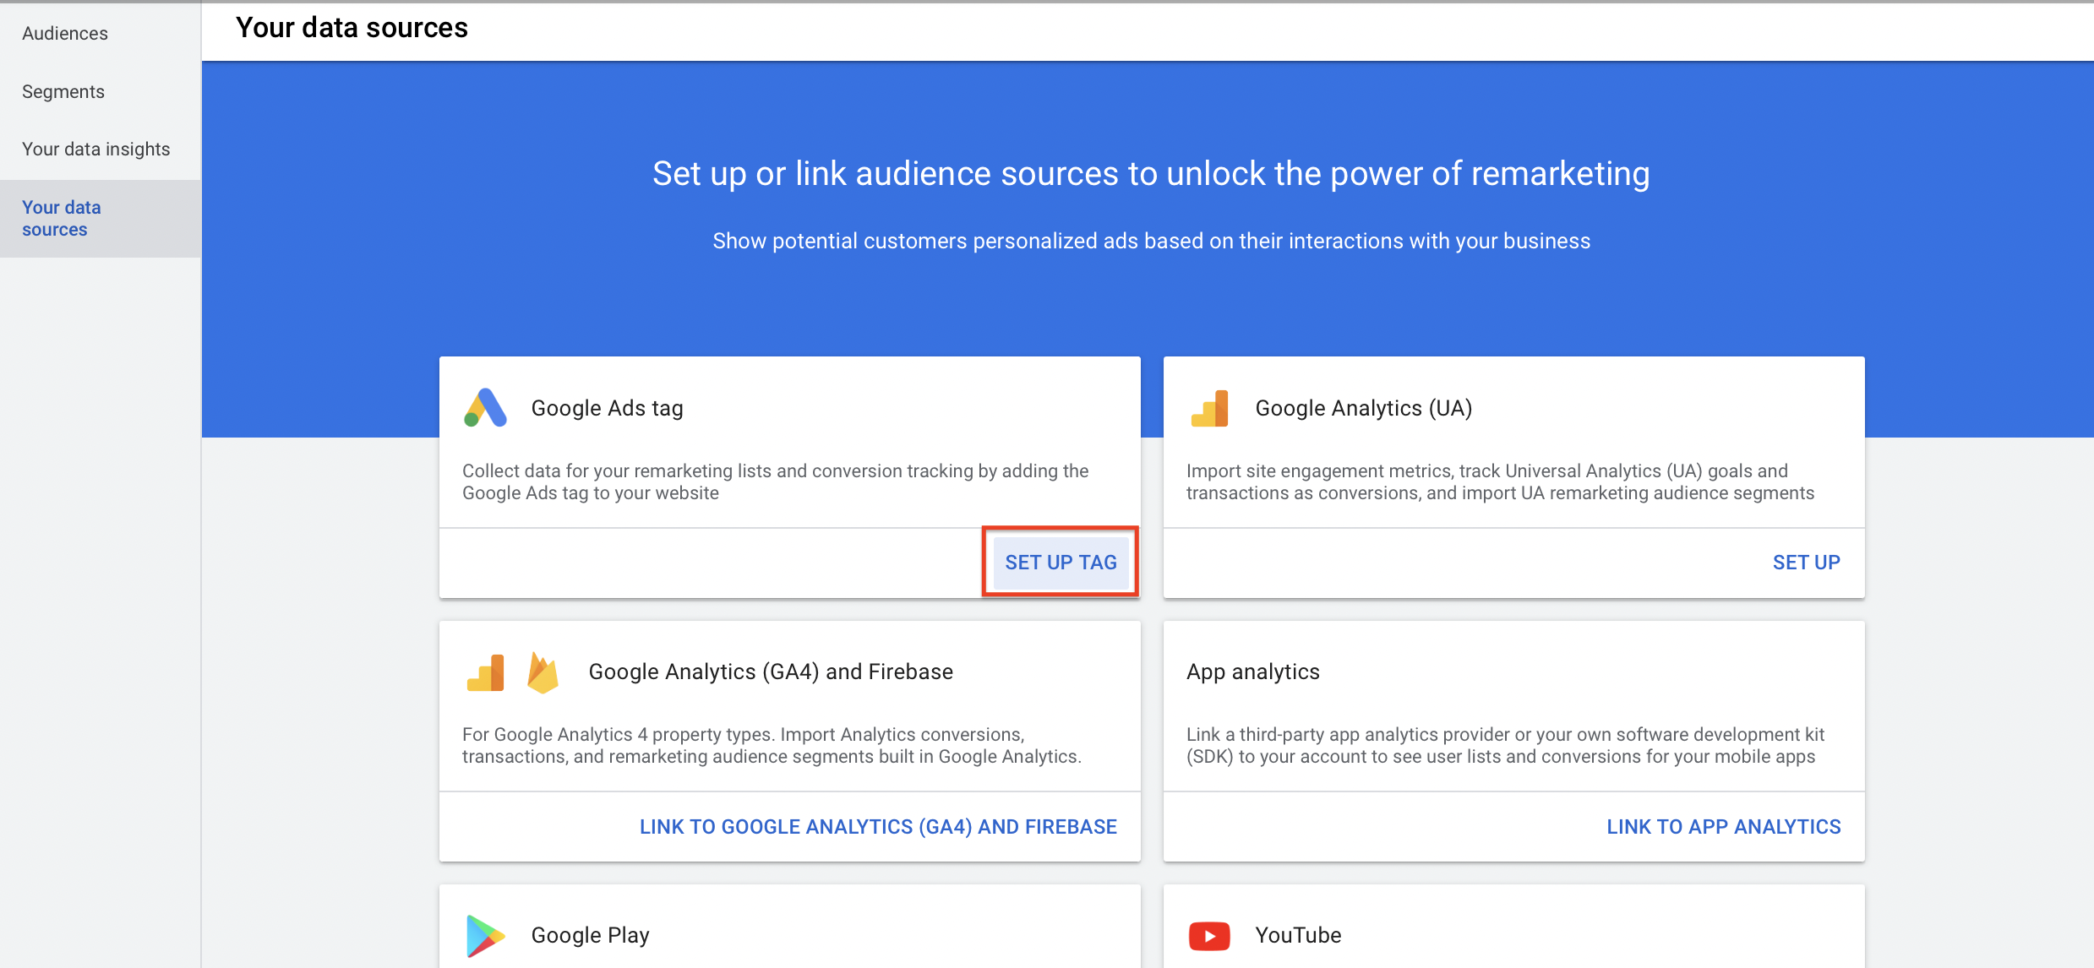Click the Google Ads tag logo icon
Image resolution: width=2094 pixels, height=968 pixels.
pyautogui.click(x=485, y=408)
